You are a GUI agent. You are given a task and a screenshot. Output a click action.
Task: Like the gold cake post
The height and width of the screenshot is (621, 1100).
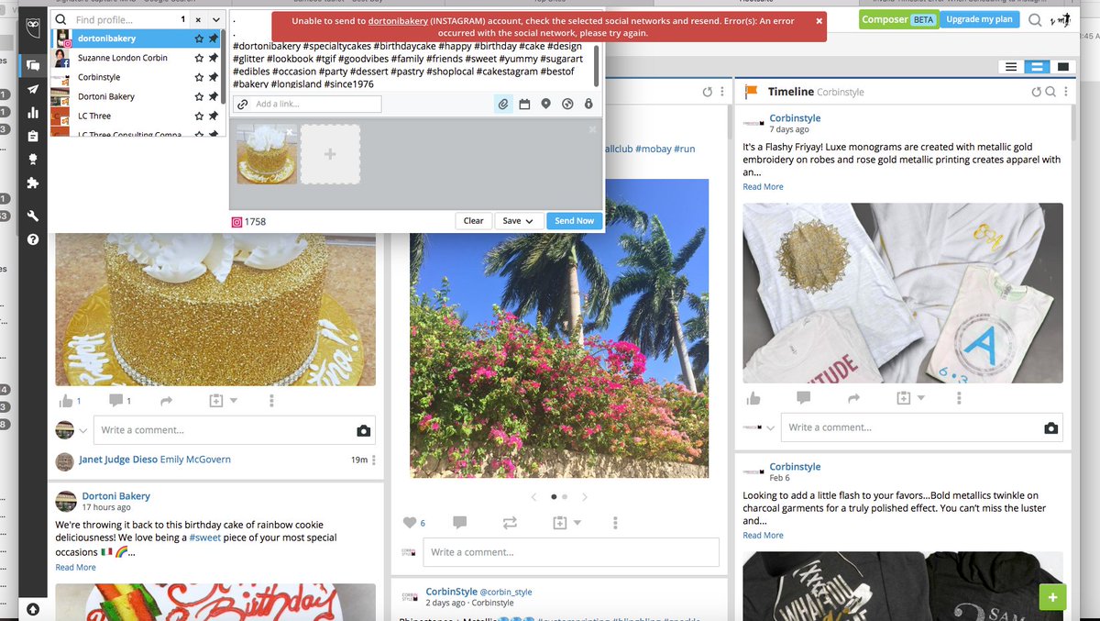[66, 401]
